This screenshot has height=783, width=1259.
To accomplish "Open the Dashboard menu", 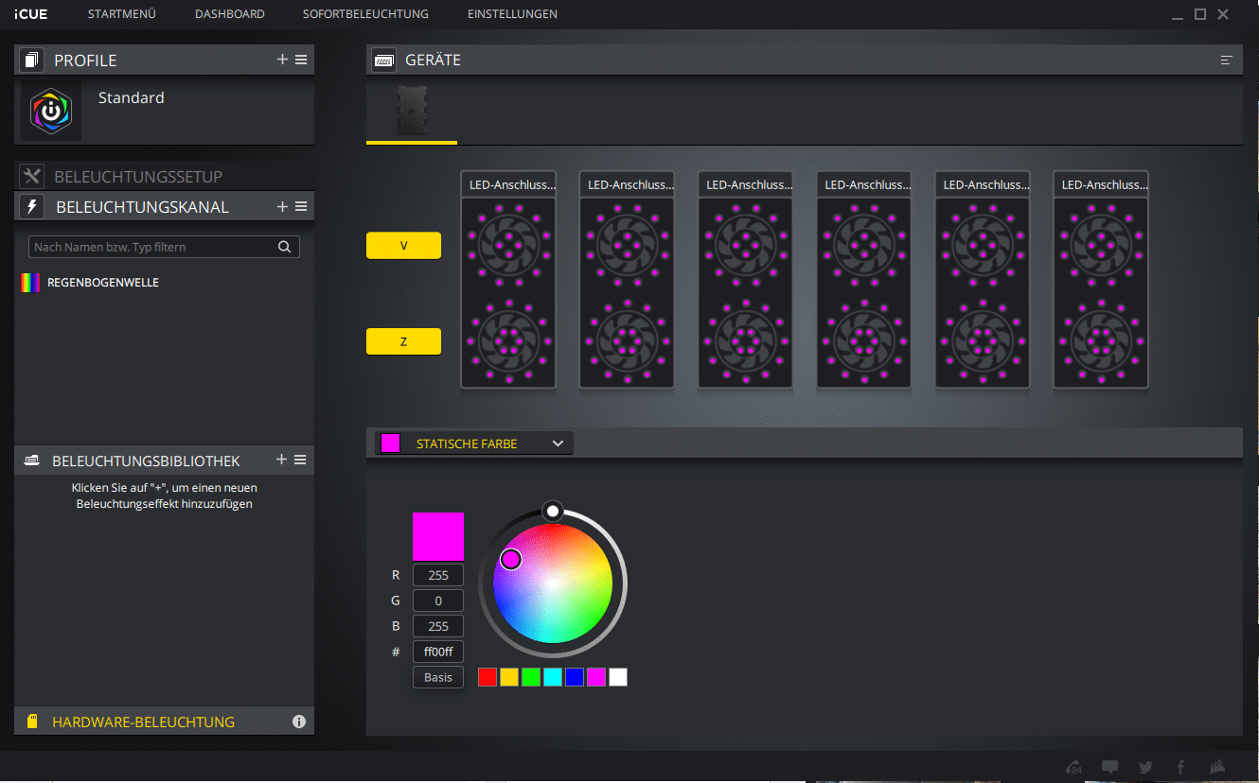I will (x=230, y=14).
